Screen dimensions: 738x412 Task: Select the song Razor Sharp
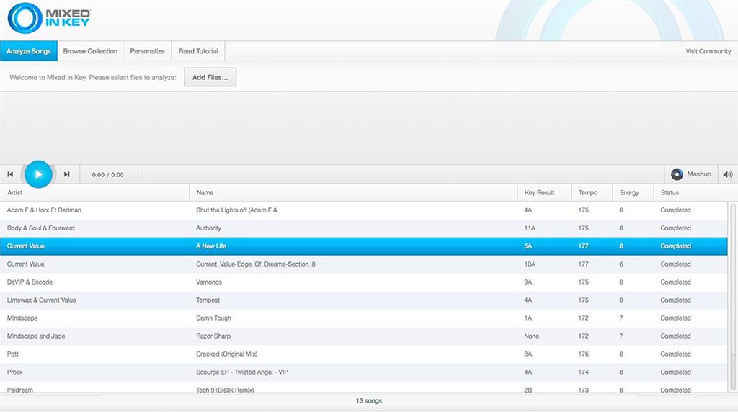click(213, 336)
